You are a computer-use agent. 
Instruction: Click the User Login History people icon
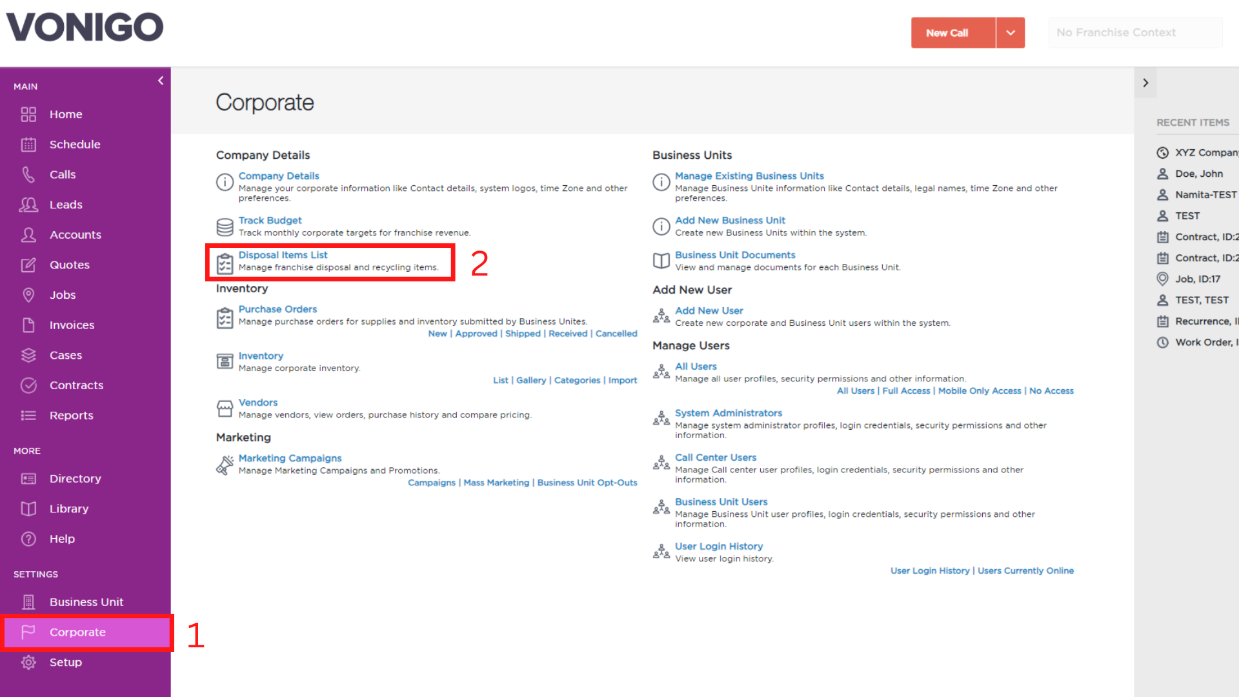tap(661, 552)
